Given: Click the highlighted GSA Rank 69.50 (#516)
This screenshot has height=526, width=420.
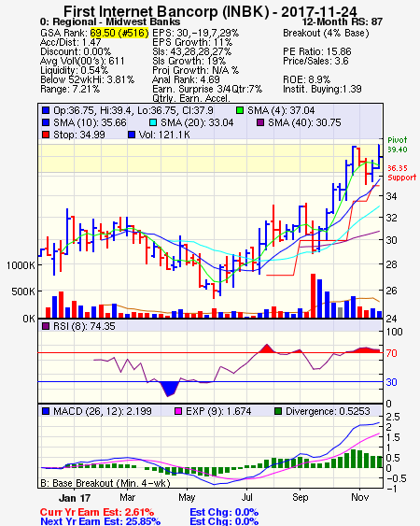Looking at the screenshot, I should coord(119,33).
